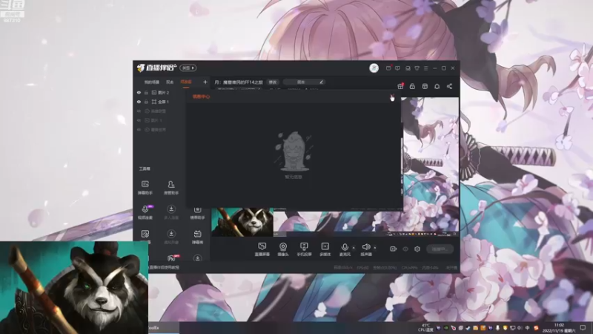This screenshot has height=334, width=593.
Task: Open notifications bell icon
Action: point(437,86)
